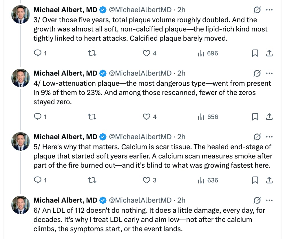
Task: Like tweet 5/ with 3 likes
Action: (149, 180)
